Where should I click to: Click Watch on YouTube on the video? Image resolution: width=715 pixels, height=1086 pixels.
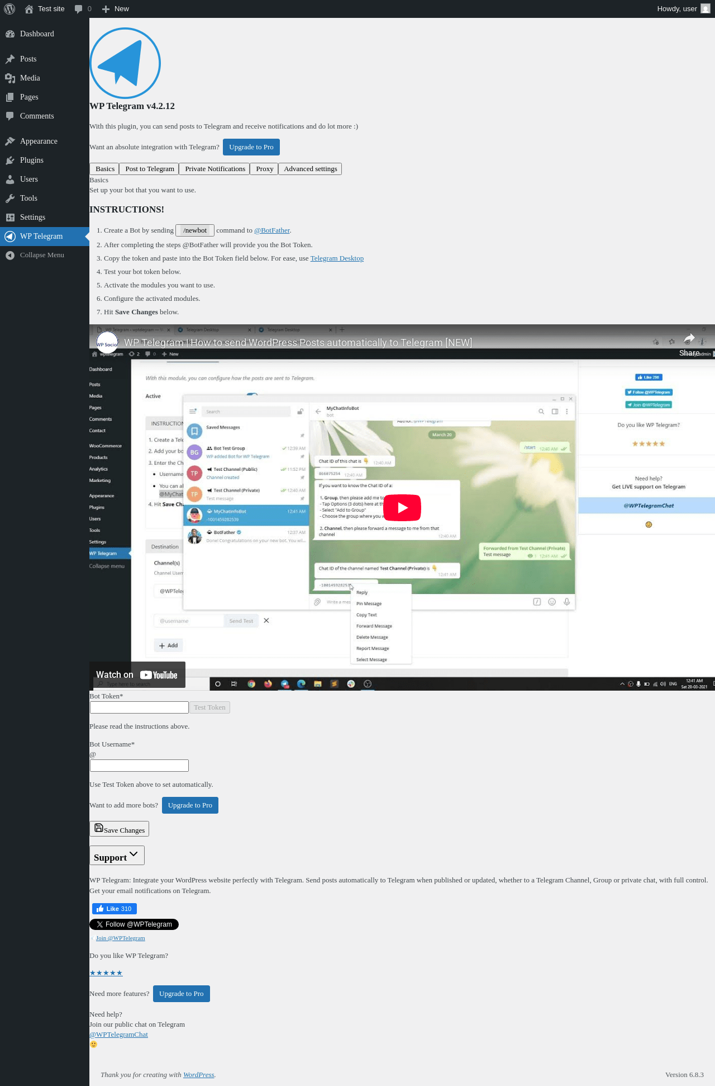pyautogui.click(x=137, y=675)
